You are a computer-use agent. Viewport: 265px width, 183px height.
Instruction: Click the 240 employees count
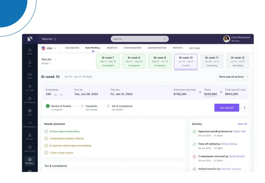pyautogui.click(x=48, y=94)
